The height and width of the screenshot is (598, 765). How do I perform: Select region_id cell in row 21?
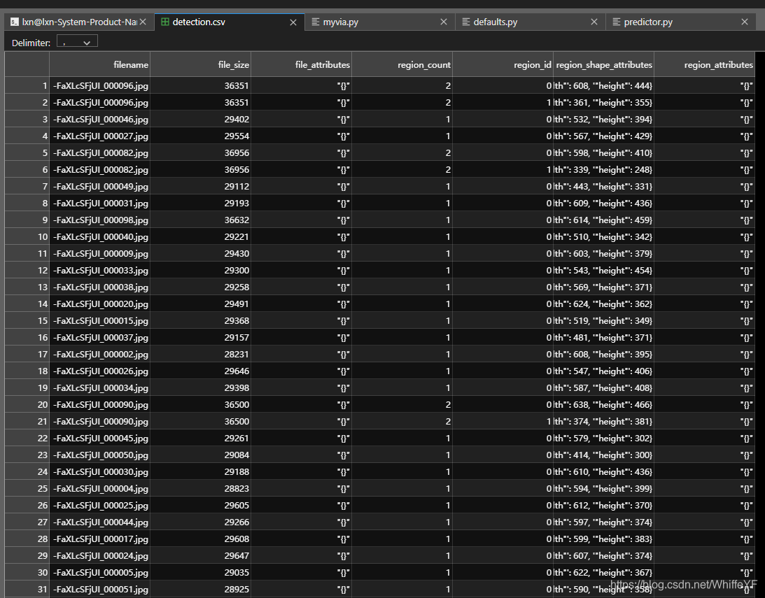(x=503, y=422)
